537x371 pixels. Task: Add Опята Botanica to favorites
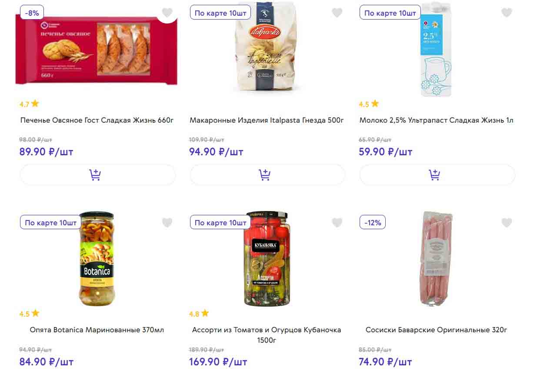point(167,223)
